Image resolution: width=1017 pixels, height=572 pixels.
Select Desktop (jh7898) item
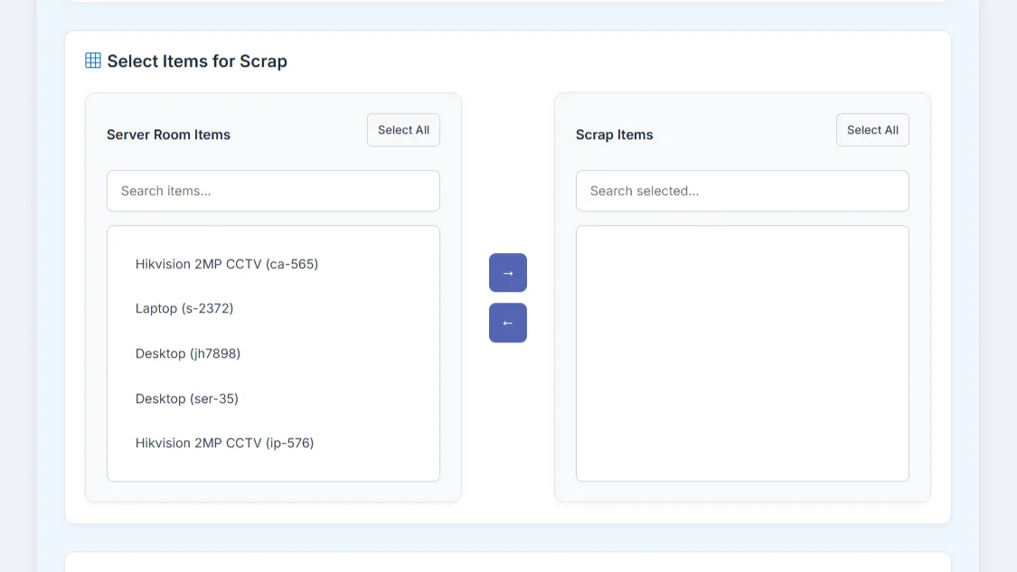click(187, 353)
